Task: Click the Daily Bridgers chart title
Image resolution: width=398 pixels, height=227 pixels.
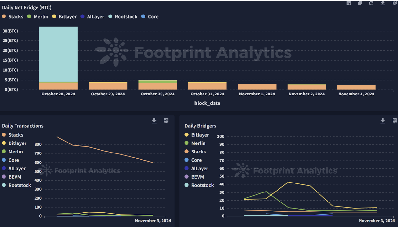Action: pyautogui.click(x=200, y=126)
